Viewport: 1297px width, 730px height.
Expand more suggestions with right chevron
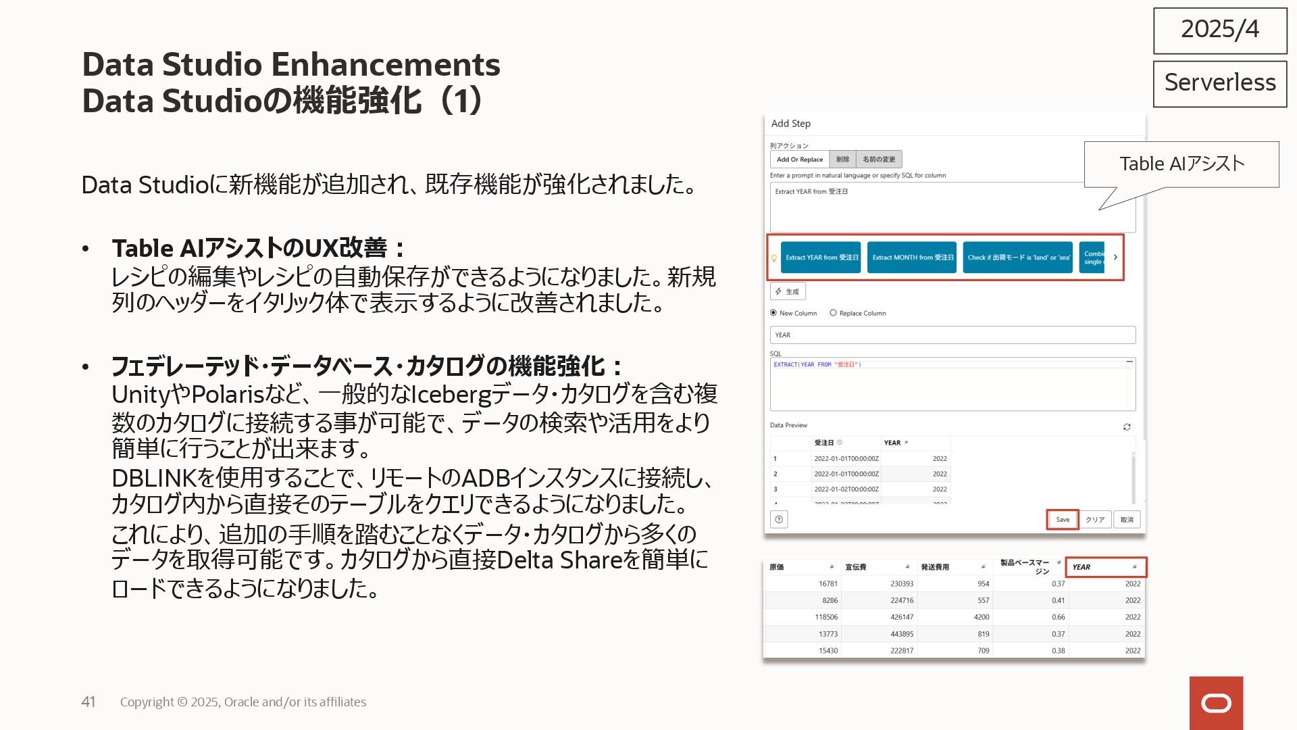(x=1115, y=258)
